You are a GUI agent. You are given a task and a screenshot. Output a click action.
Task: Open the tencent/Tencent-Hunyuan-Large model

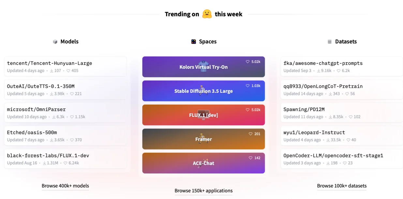pyautogui.click(x=50, y=63)
